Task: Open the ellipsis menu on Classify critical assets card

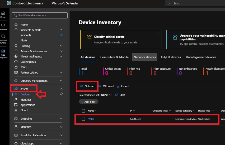Action: click(x=158, y=34)
